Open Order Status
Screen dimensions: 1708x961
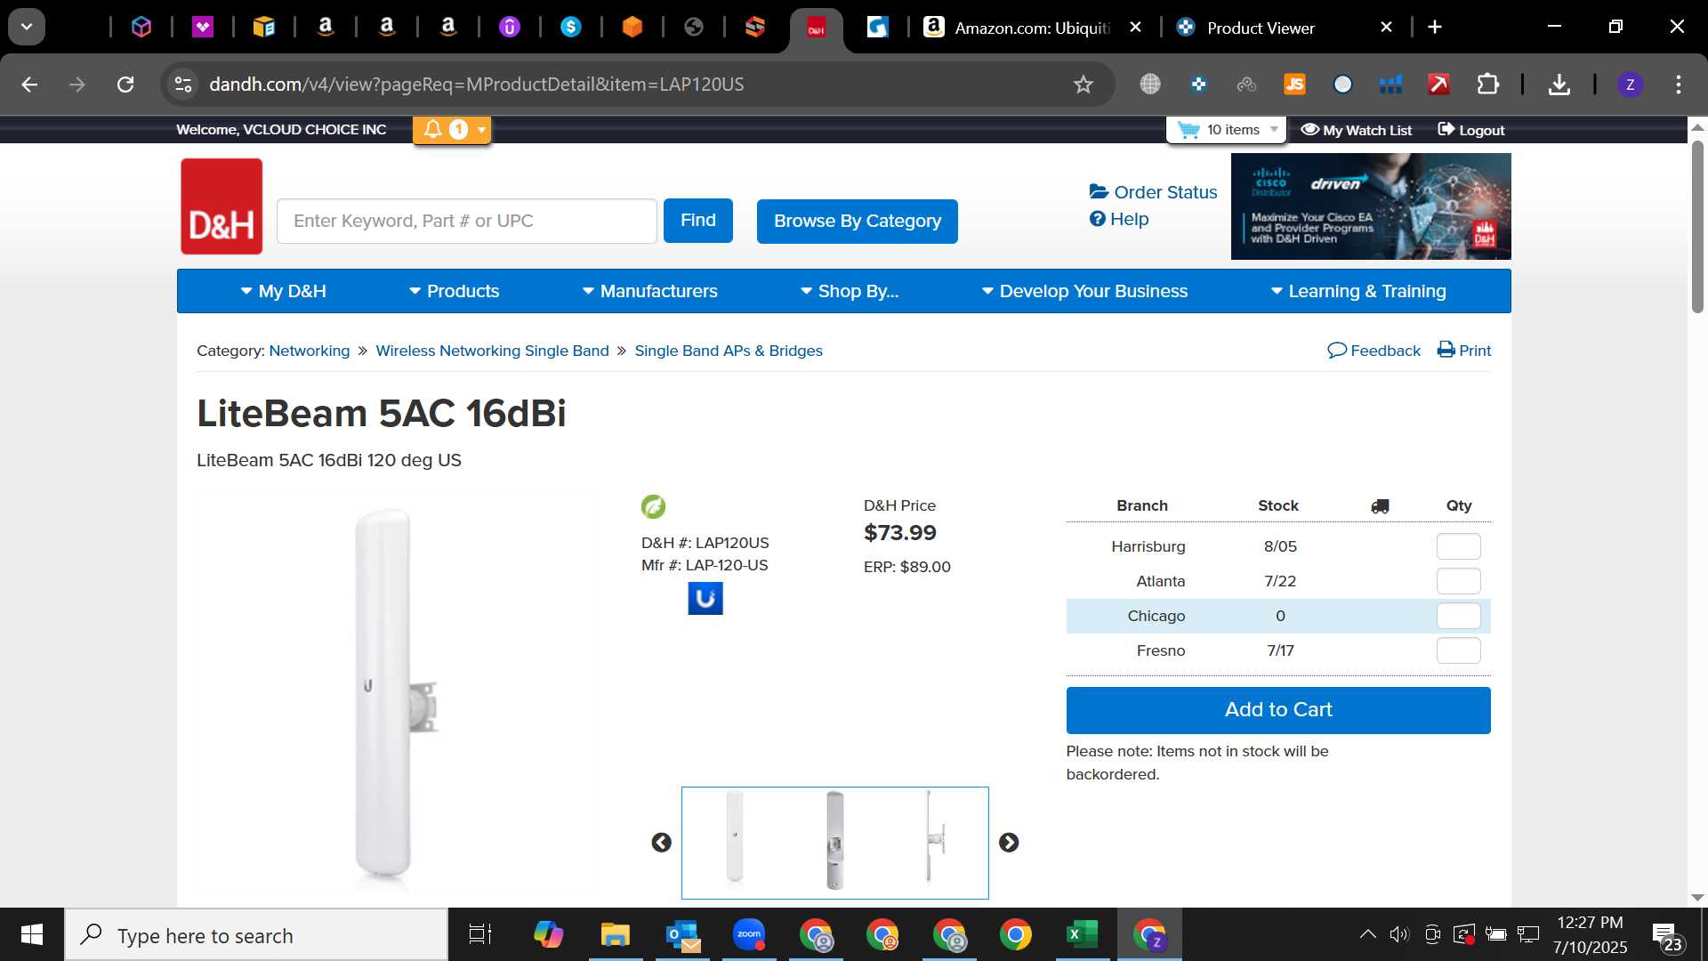click(x=1153, y=192)
